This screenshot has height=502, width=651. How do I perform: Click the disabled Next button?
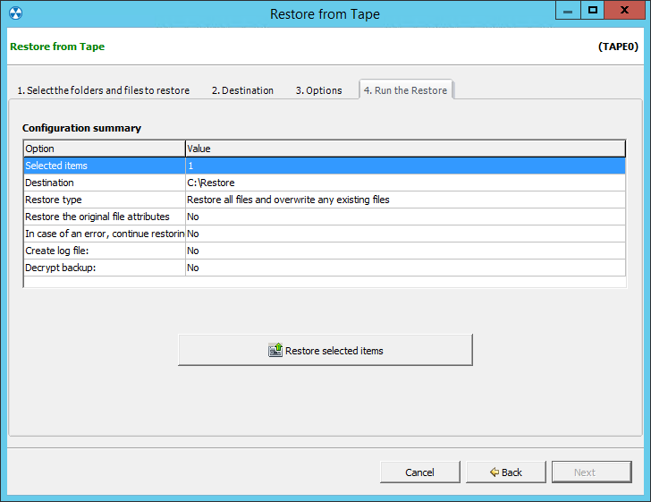point(592,472)
